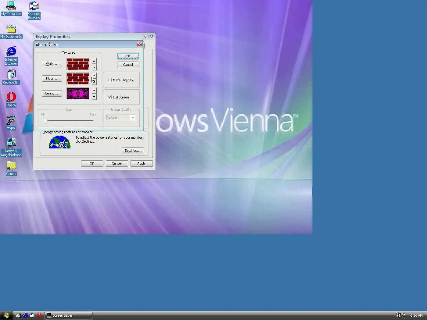Screen dimensions: 427x320
Task: Open Internet Explorer desktop icon
Action: click(x=11, y=56)
